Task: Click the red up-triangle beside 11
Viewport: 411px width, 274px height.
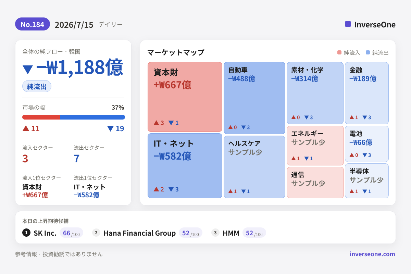Action: (26, 128)
